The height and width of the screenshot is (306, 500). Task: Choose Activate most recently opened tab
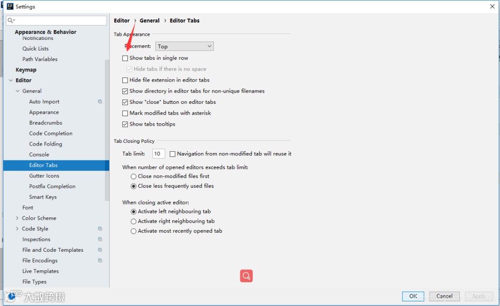[x=134, y=231]
